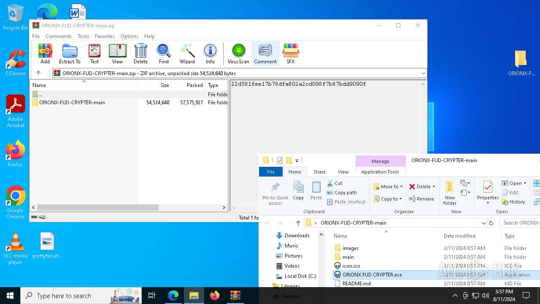
Task: Open the File menu in WinRAR
Action: click(x=36, y=36)
